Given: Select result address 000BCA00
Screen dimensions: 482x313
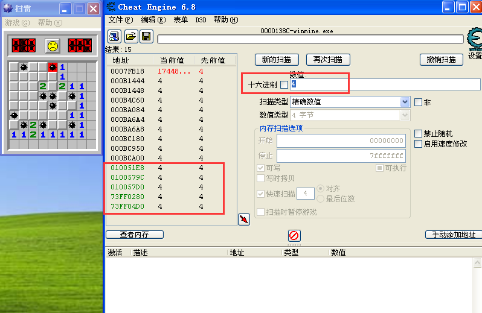Looking at the screenshot, I should (x=127, y=158).
